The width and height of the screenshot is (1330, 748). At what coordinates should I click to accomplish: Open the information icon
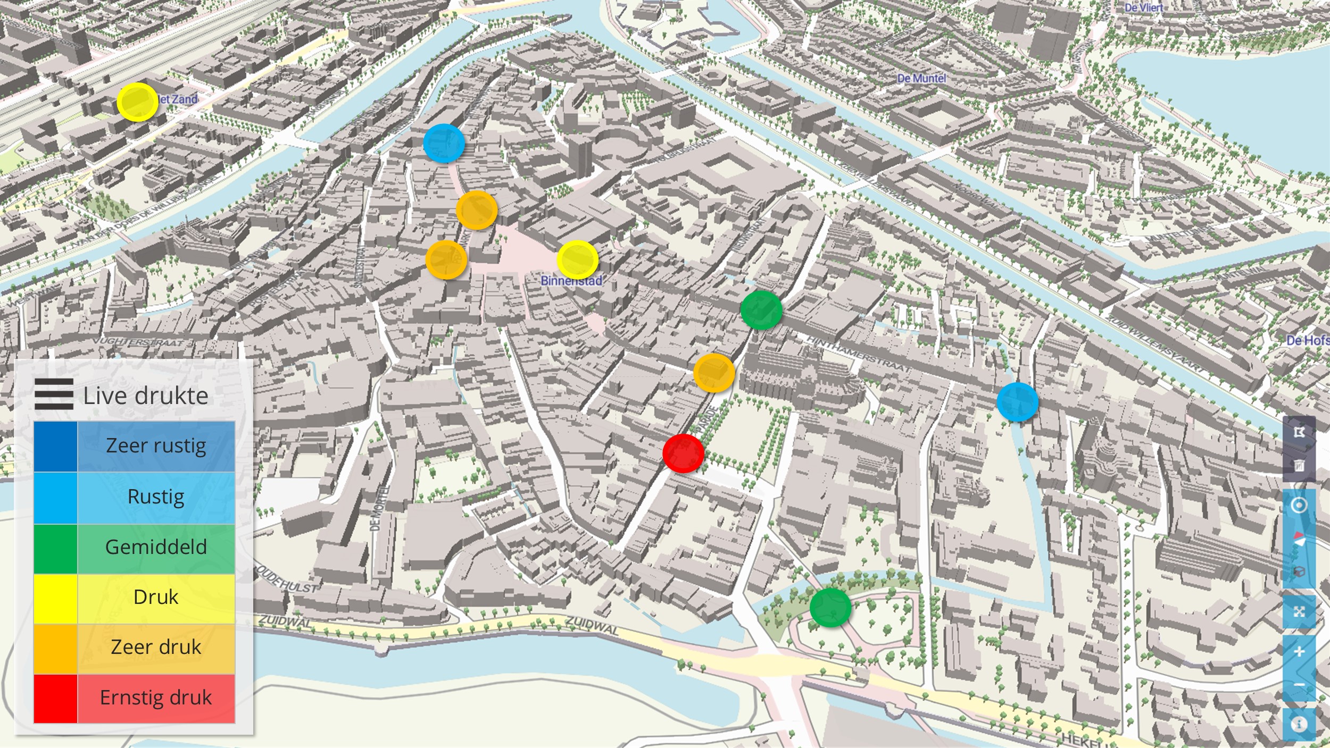pyautogui.click(x=1299, y=724)
